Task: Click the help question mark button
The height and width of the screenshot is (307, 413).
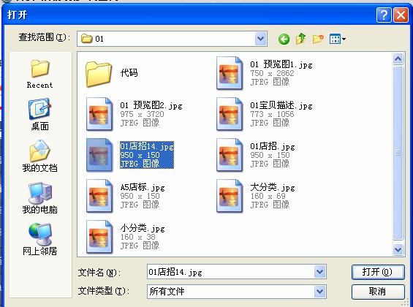Action: 384,15
